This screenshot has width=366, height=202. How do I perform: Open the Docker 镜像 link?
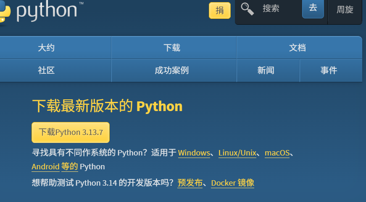[x=232, y=183]
